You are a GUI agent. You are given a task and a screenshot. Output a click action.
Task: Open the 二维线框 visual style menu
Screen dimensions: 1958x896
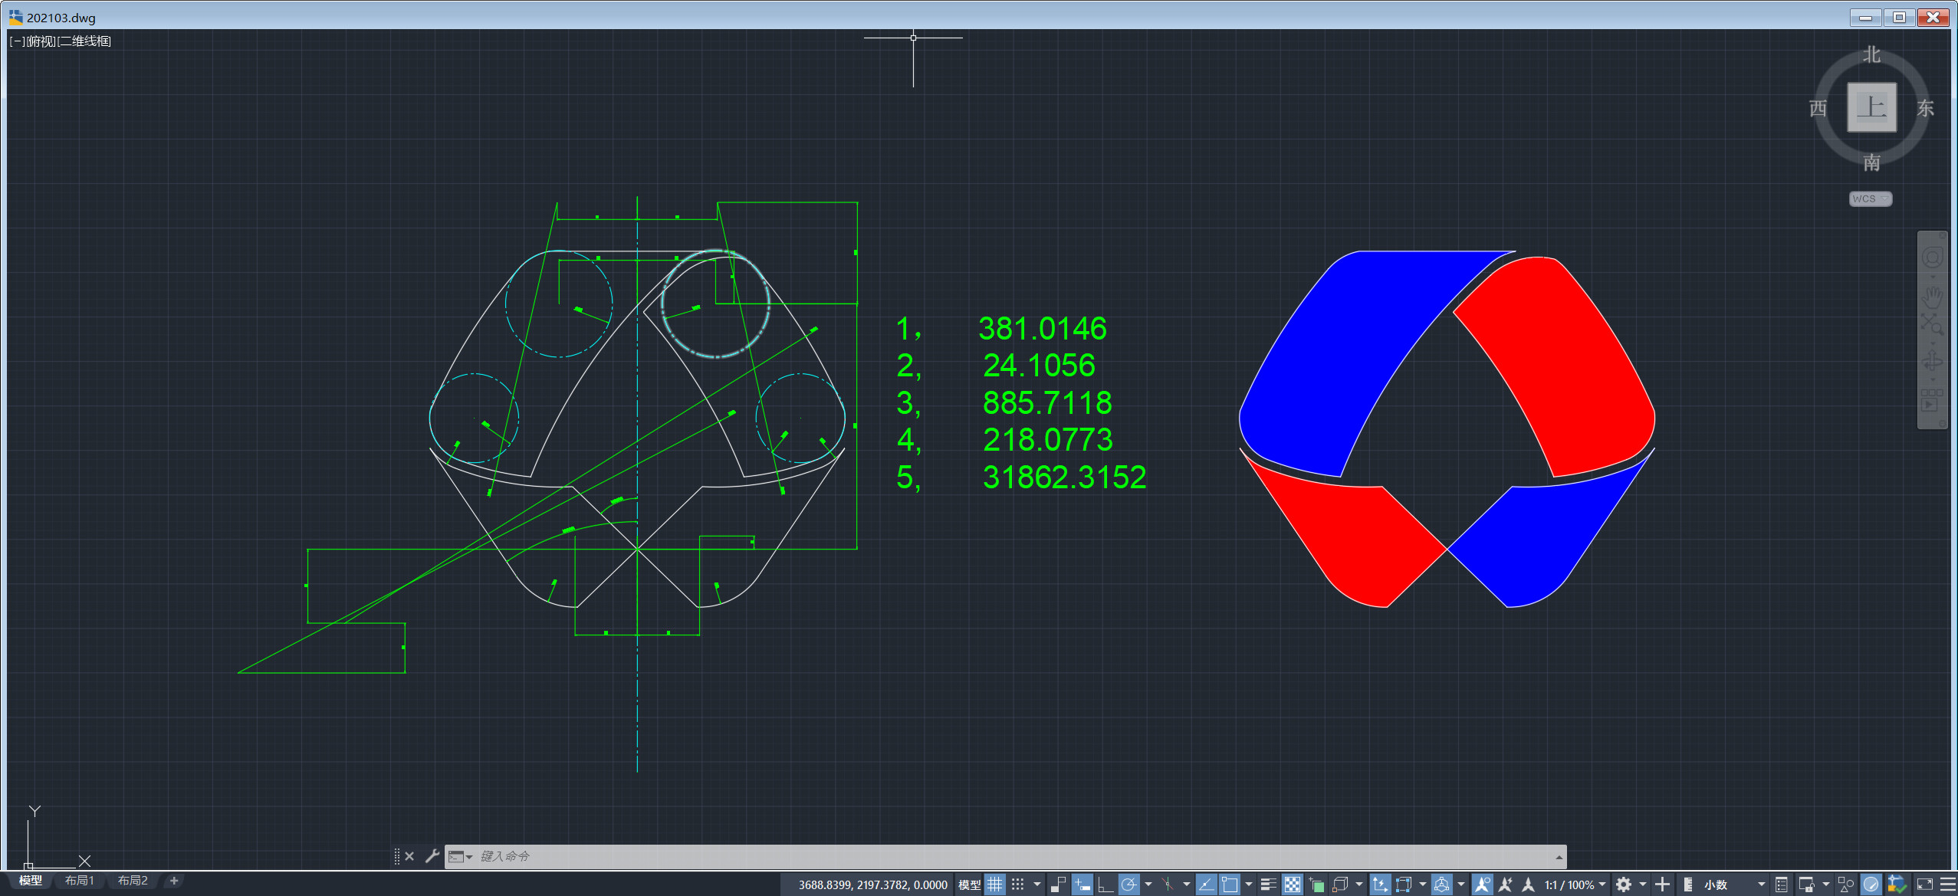84,41
